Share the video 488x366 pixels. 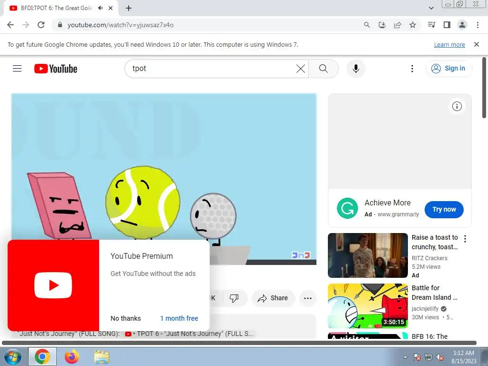coord(273,298)
